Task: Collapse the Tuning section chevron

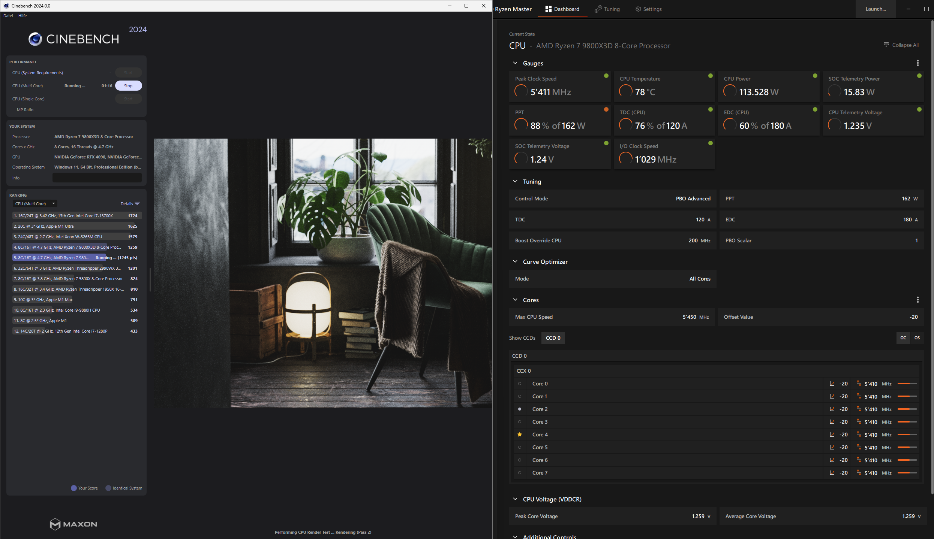Action: 515,182
